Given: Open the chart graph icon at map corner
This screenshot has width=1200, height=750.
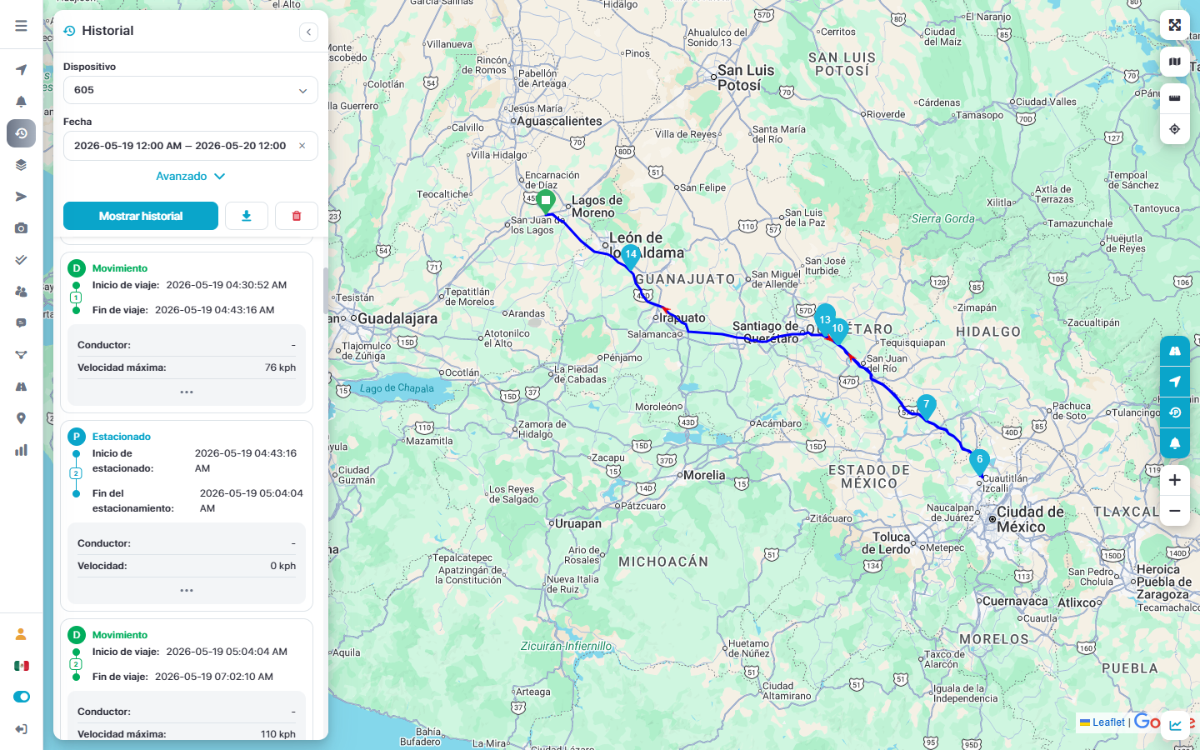Looking at the screenshot, I should click(x=1175, y=725).
